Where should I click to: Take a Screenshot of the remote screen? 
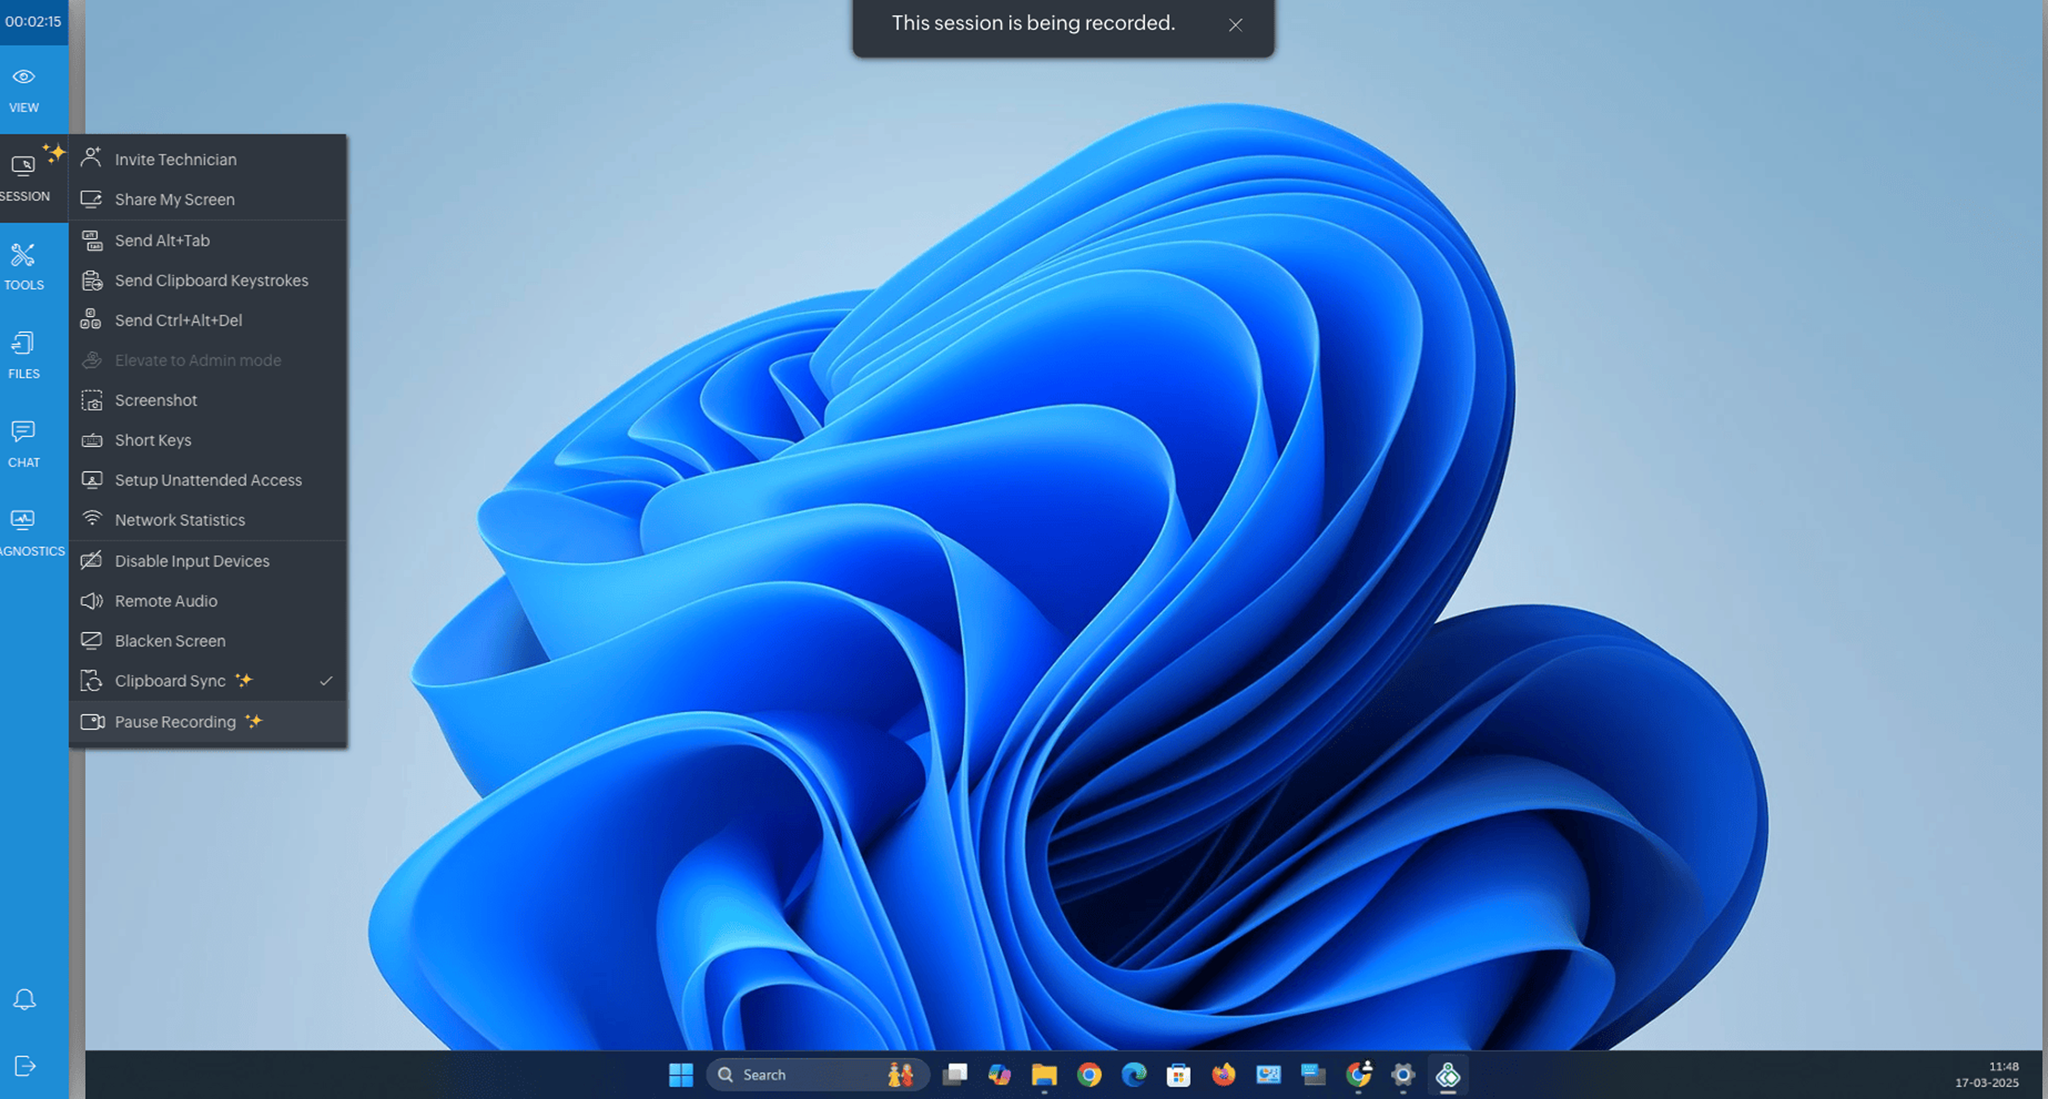pos(156,400)
